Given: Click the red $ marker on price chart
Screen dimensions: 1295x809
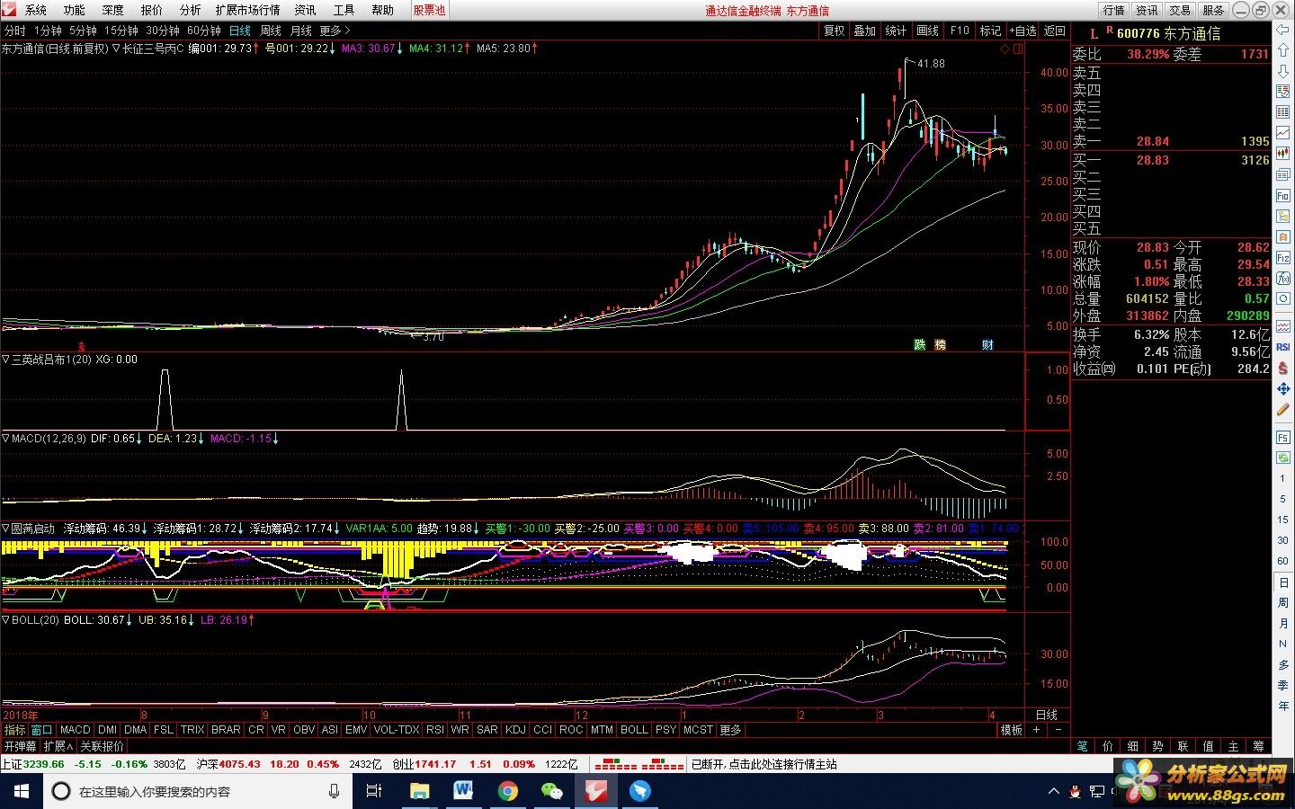Looking at the screenshot, I should [82, 346].
